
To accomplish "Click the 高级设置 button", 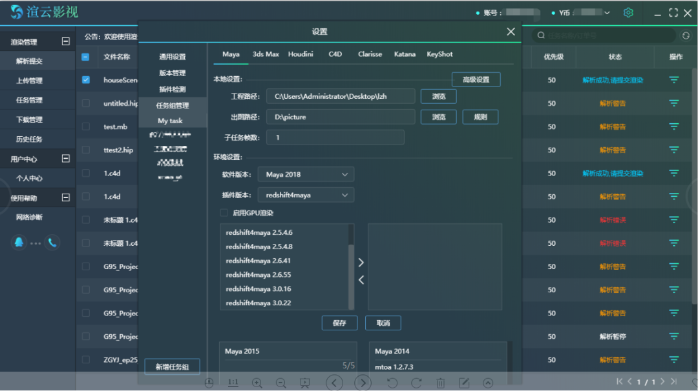I will click(x=476, y=79).
